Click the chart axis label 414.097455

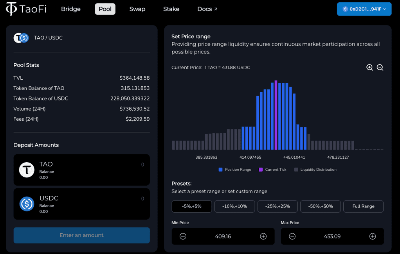coord(250,157)
